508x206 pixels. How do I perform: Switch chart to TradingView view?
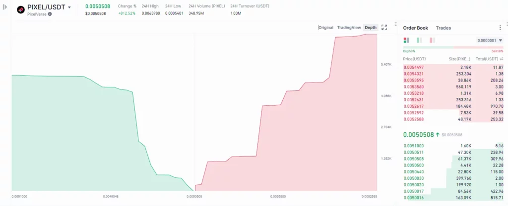(349, 27)
